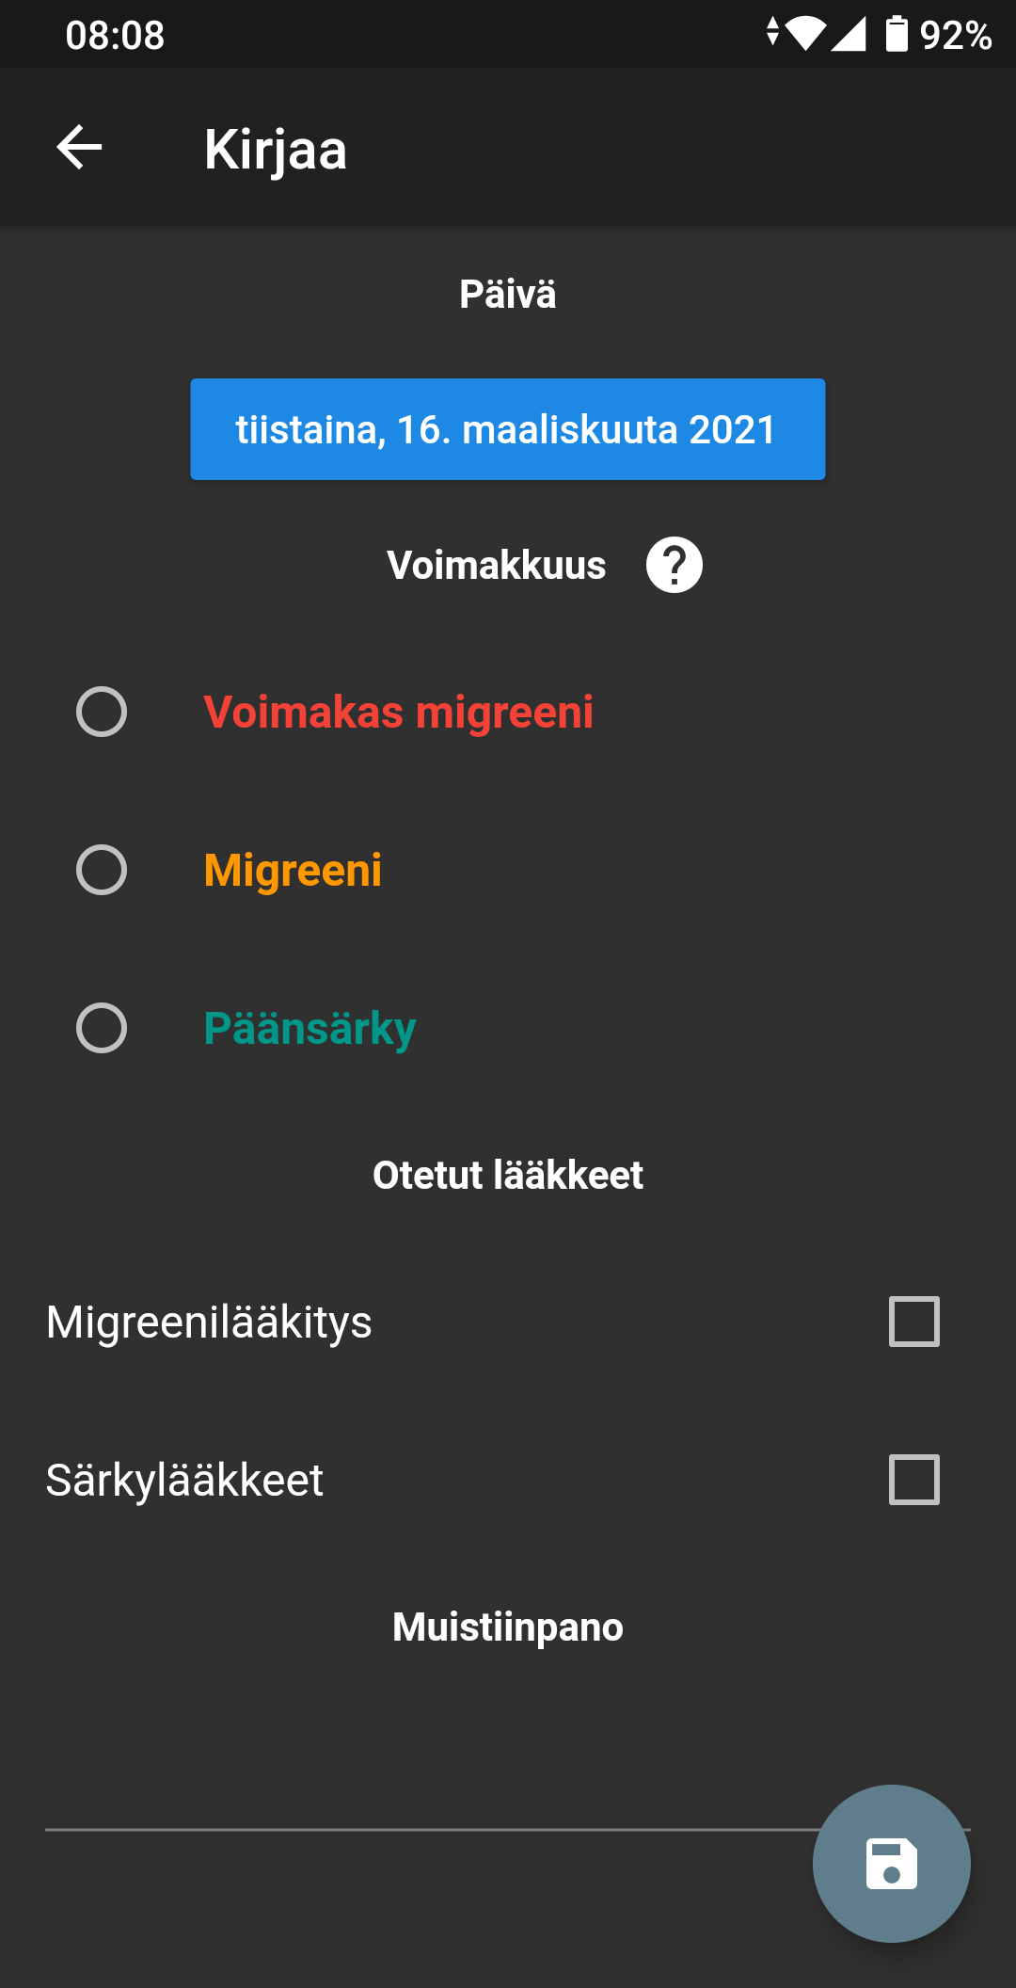This screenshot has width=1016, height=1988.
Task: Tap the green Päänsärky label
Action: 310,1028
